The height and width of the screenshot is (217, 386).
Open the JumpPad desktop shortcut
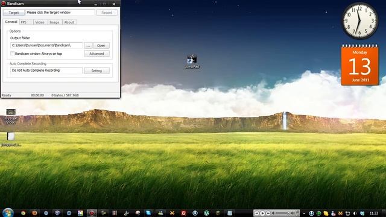click(192, 61)
